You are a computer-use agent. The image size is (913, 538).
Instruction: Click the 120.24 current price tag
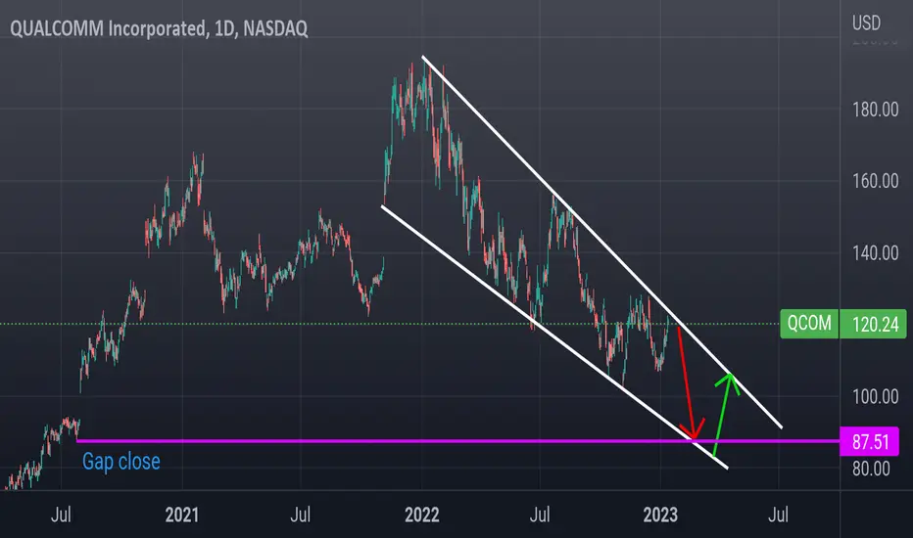[873, 324]
